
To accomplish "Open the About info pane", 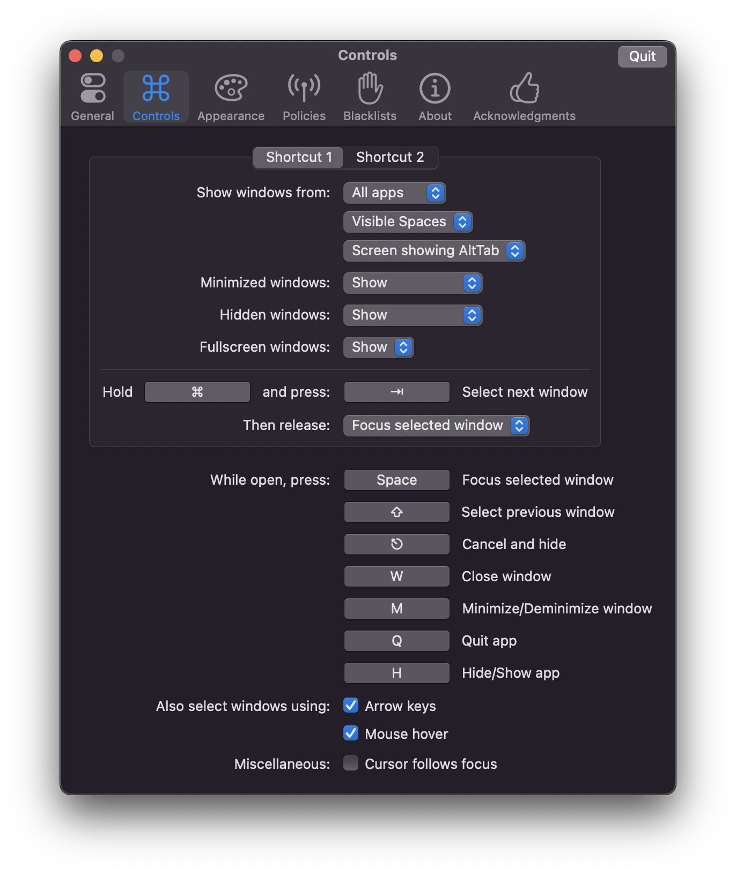I will 435,97.
